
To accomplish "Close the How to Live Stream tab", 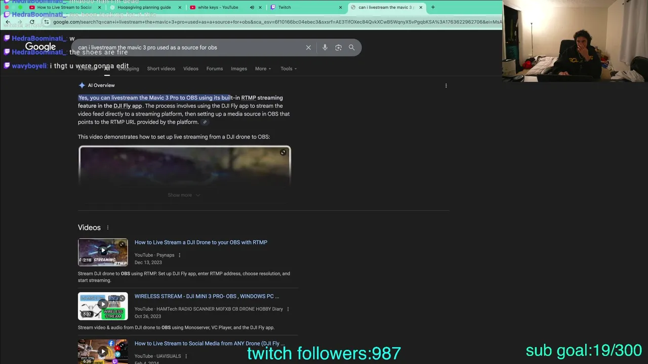I will pyautogui.click(x=99, y=7).
